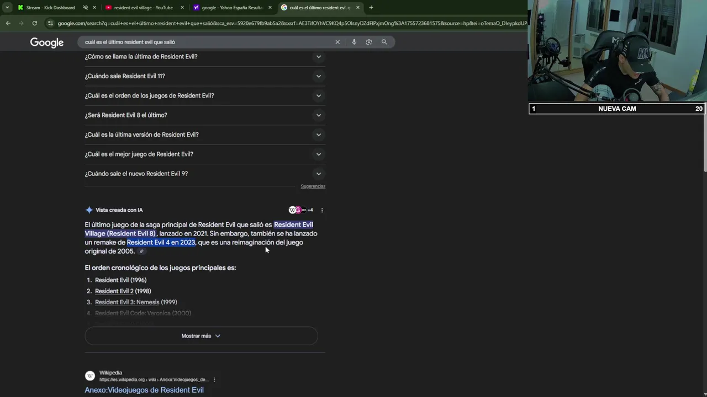This screenshot has height=397, width=707.
Task: Click the webcam video overlay
Action: 617,51
